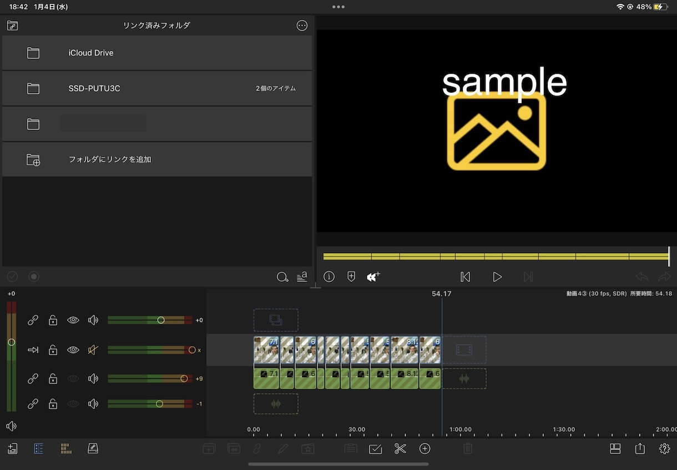Viewport: 677px width, 470px height.
Task: Mute the speaker on the -1 track
Action: (93, 404)
